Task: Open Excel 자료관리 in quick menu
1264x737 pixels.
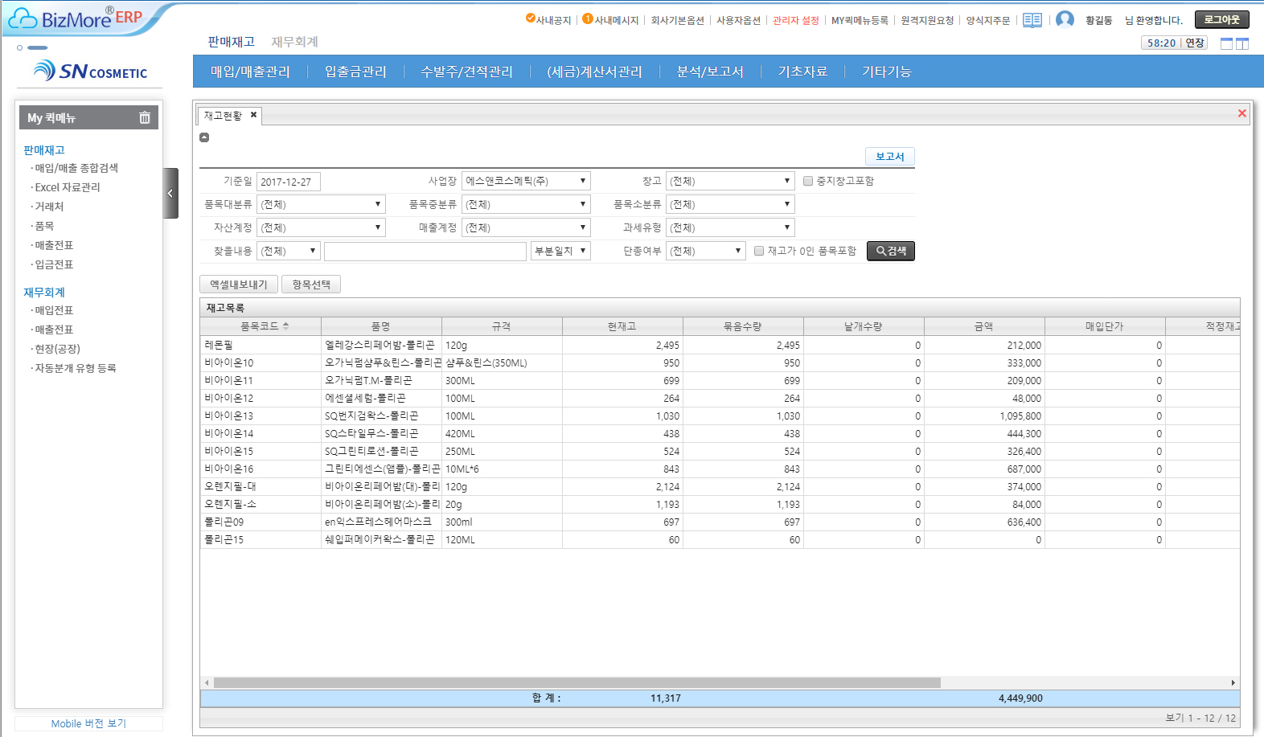Action: 68,187
